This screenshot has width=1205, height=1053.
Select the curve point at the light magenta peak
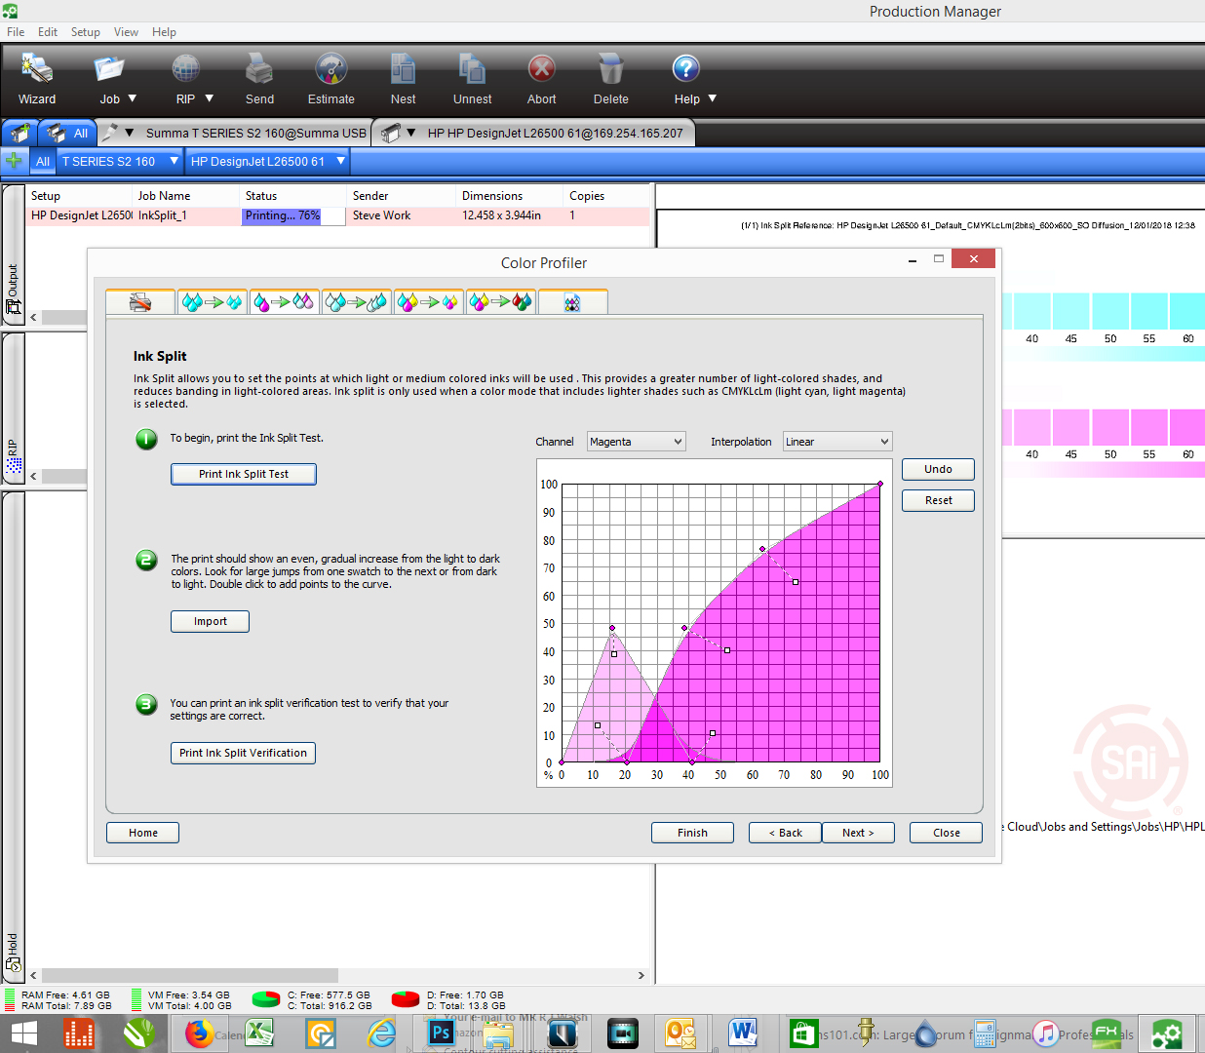tap(612, 628)
